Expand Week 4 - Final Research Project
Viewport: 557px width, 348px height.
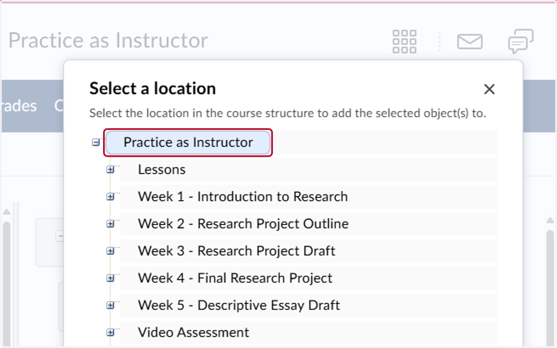pos(110,278)
